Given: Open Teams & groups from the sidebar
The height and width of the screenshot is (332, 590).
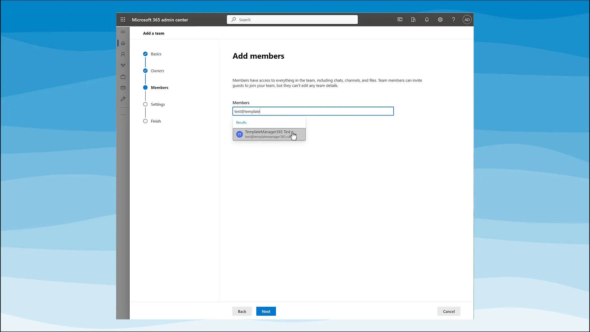Looking at the screenshot, I should [x=123, y=65].
